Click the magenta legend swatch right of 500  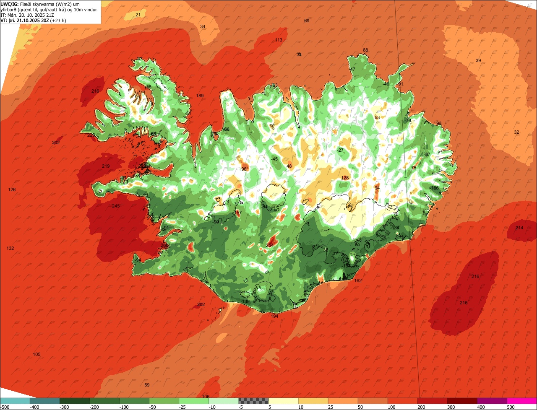(522, 401)
